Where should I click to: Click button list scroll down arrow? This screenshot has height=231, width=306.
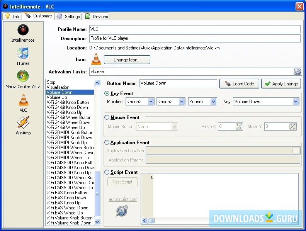point(97,222)
